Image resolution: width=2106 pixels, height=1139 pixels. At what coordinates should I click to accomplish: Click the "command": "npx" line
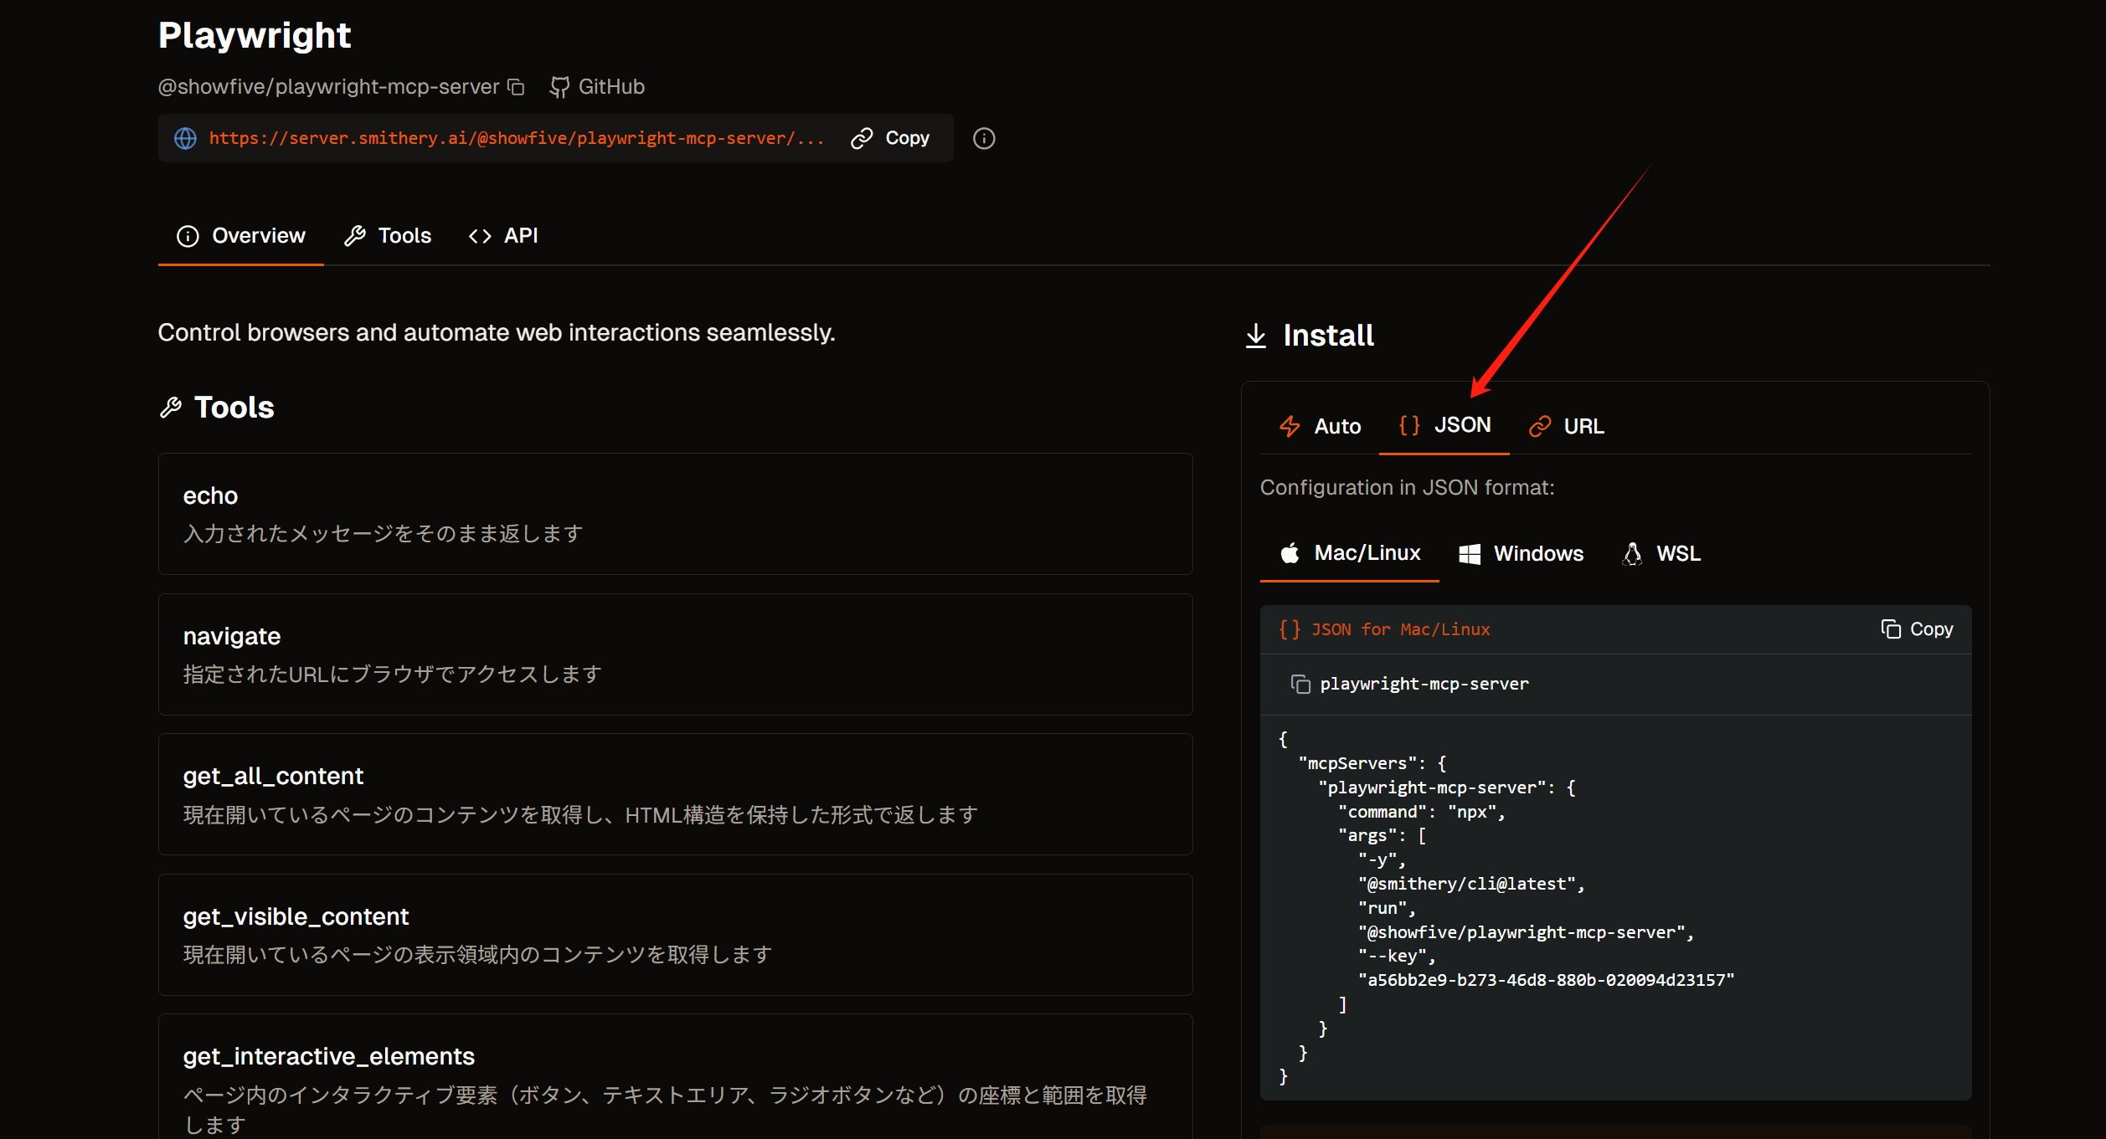click(1422, 812)
